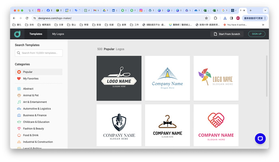This screenshot has width=279, height=162.
Task: Click the Start From Scratch button
Action: point(227,34)
